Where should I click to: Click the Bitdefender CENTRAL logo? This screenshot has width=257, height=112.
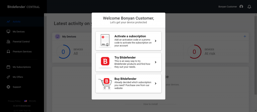click(x=23, y=7)
